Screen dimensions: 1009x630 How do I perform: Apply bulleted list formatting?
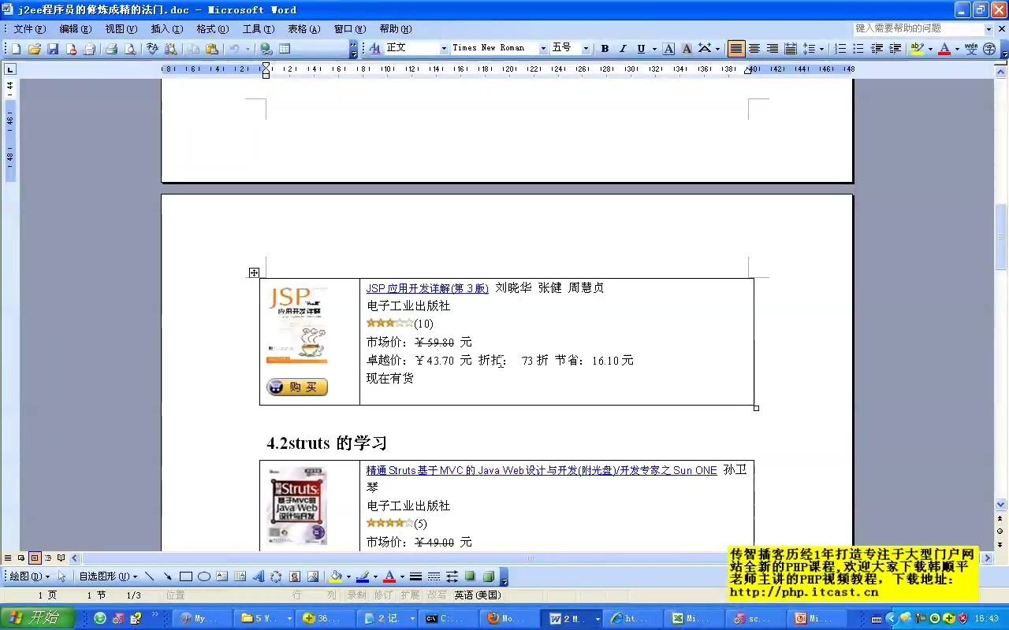[858, 49]
